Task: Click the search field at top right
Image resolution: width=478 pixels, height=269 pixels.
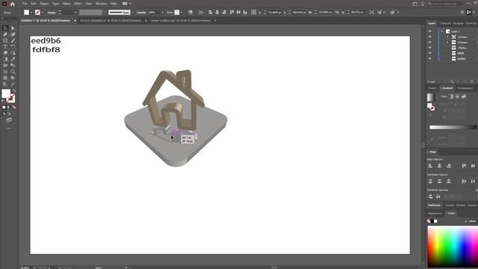Action: tap(445, 4)
